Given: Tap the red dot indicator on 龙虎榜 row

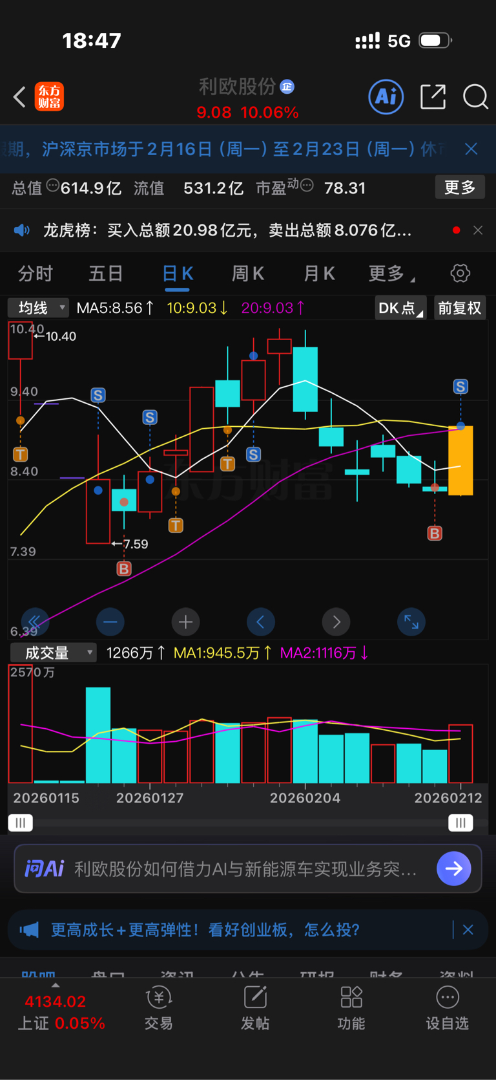Looking at the screenshot, I should 457,230.
